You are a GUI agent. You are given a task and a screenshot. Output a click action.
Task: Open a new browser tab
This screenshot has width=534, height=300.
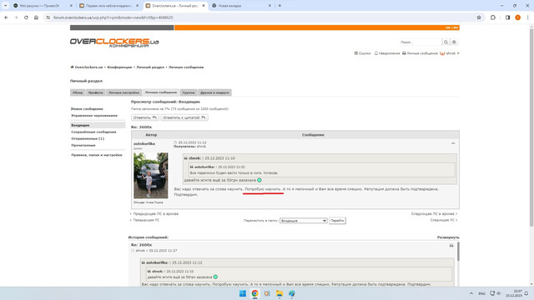point(280,6)
